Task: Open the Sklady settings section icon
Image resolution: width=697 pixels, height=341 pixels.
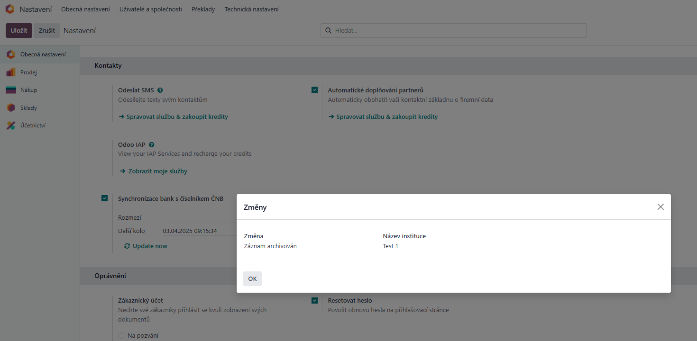Action: (x=11, y=108)
